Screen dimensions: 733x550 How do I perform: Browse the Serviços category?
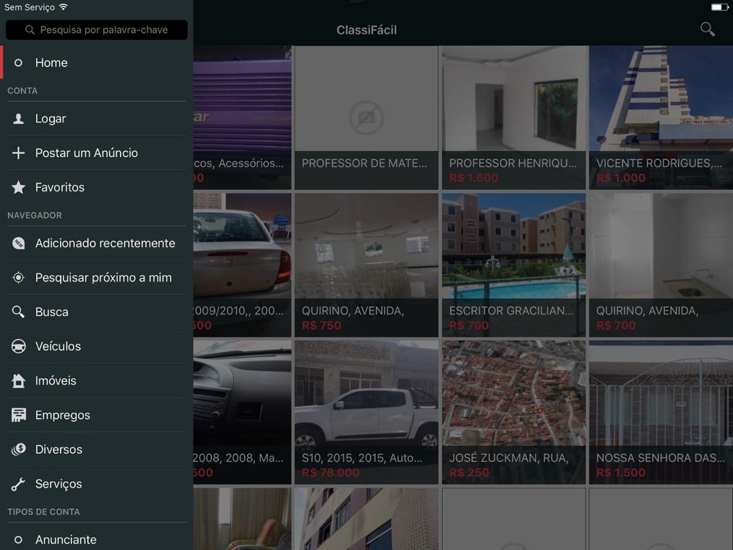96,483
